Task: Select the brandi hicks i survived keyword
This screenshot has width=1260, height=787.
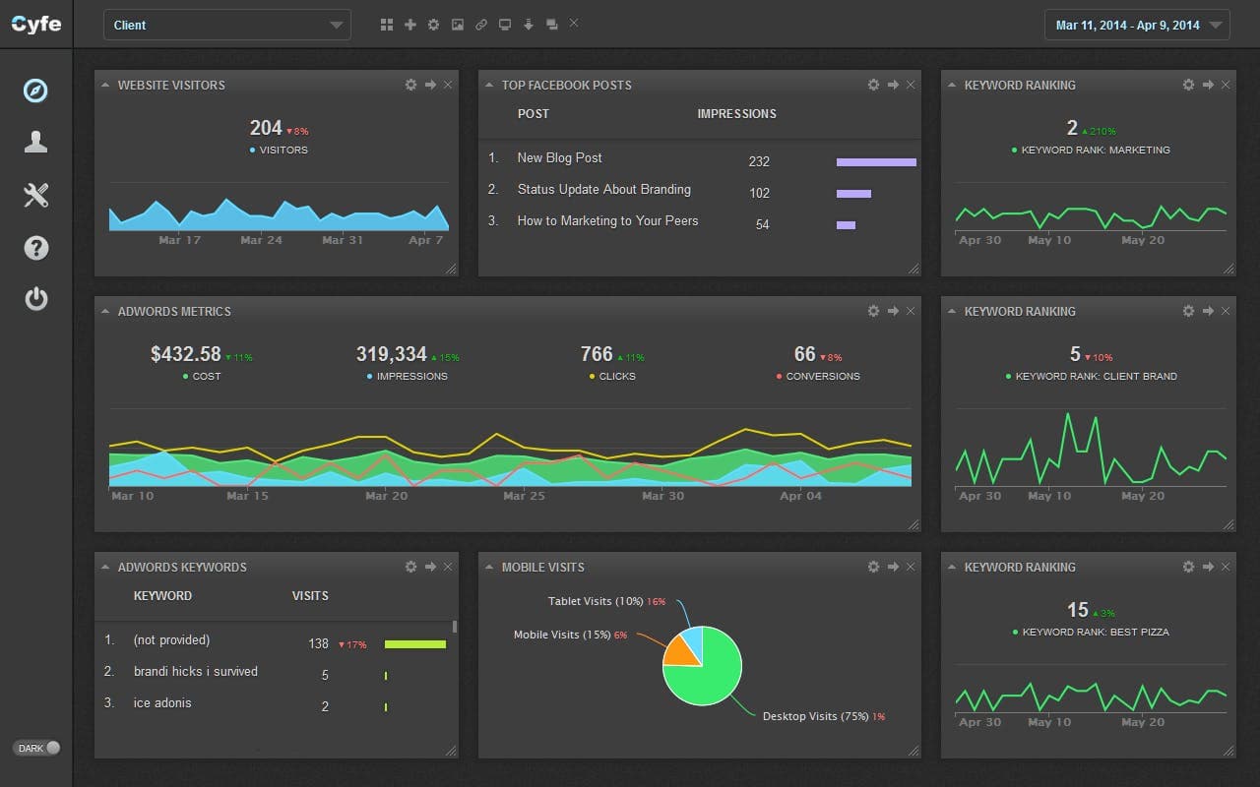Action: (197, 671)
